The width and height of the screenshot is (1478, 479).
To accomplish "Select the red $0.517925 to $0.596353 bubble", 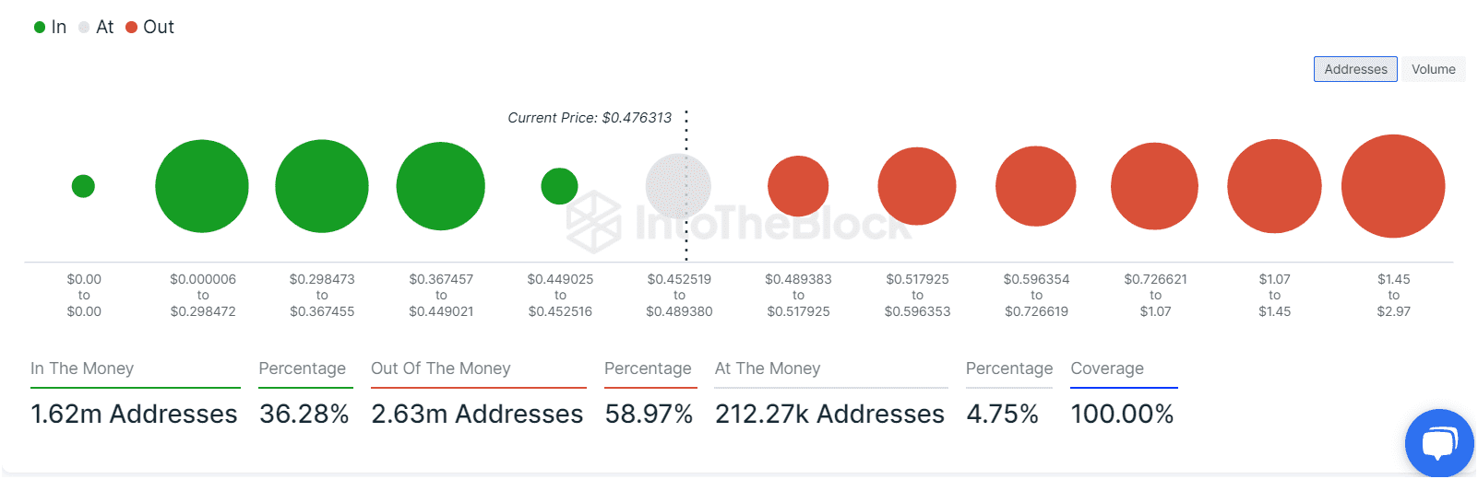I will (917, 186).
